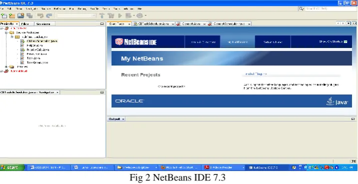
Task: Click the Java logo on Start Page
Action: pos(337,101)
